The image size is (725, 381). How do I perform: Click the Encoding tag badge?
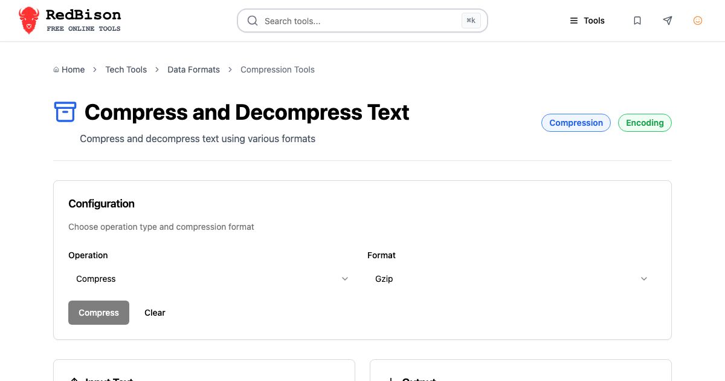pos(645,123)
